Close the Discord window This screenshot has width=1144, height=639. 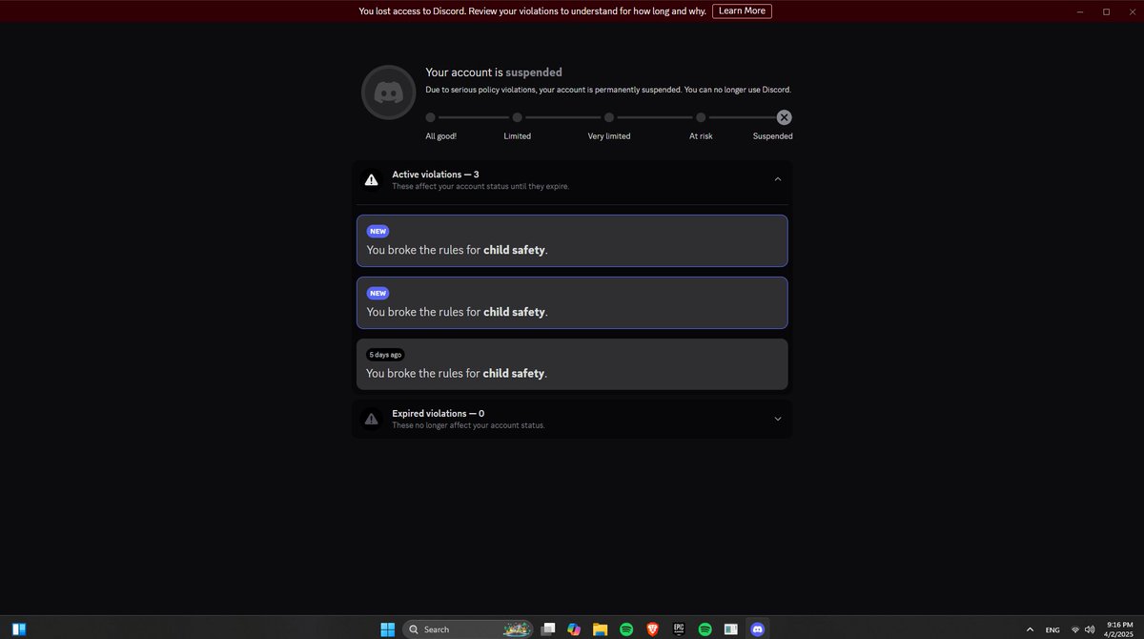click(1132, 11)
